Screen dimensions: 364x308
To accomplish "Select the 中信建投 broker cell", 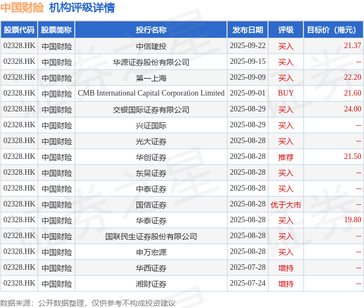I will [x=151, y=46].
